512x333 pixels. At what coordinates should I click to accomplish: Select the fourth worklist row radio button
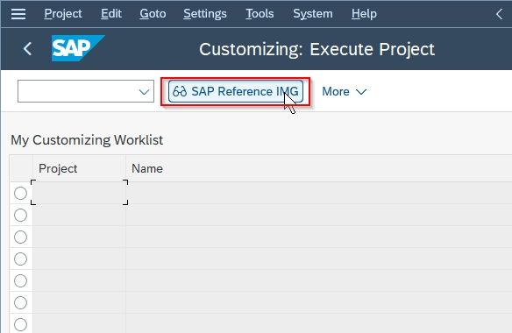[x=20, y=259]
